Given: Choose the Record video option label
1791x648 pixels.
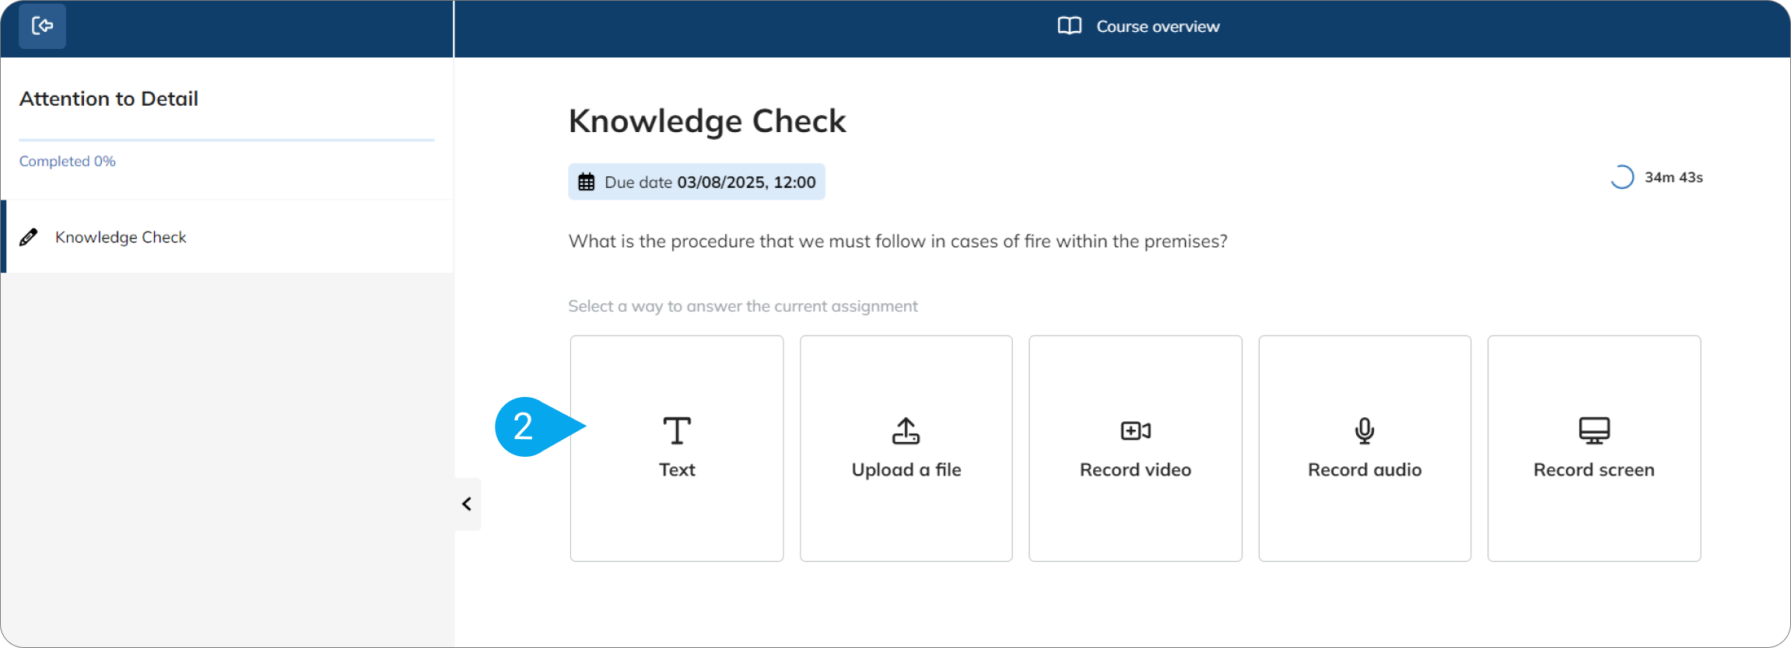Looking at the screenshot, I should (x=1135, y=470).
